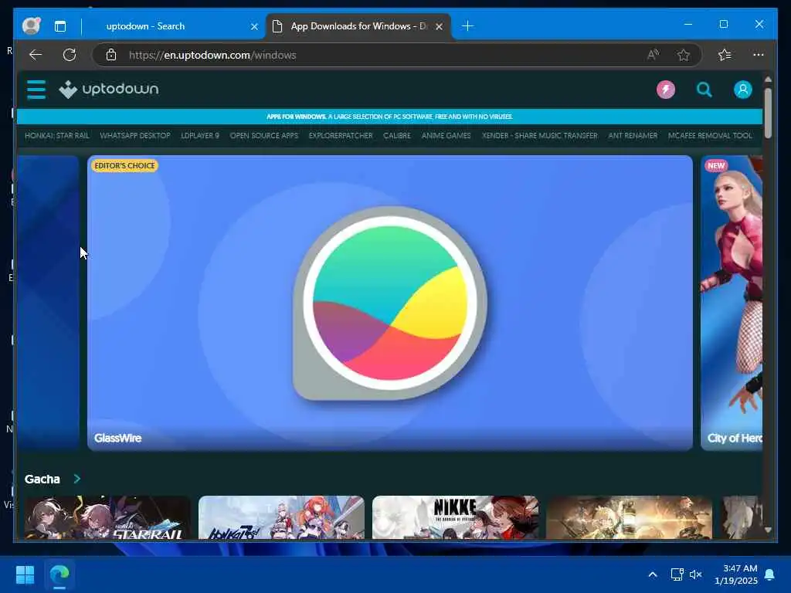Open the GlassWire featured banner
791x593 pixels.
point(390,303)
